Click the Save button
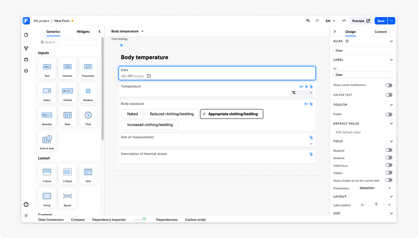Screen dimensions: 418x238 pyautogui.click(x=381, y=21)
